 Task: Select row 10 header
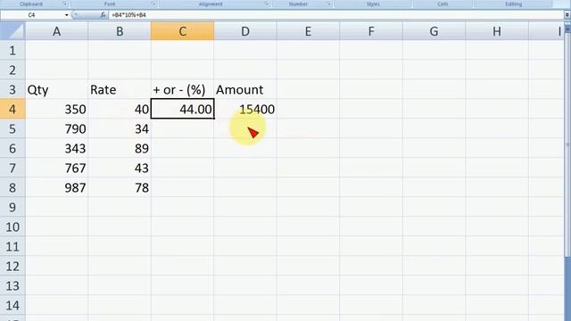pos(12,227)
